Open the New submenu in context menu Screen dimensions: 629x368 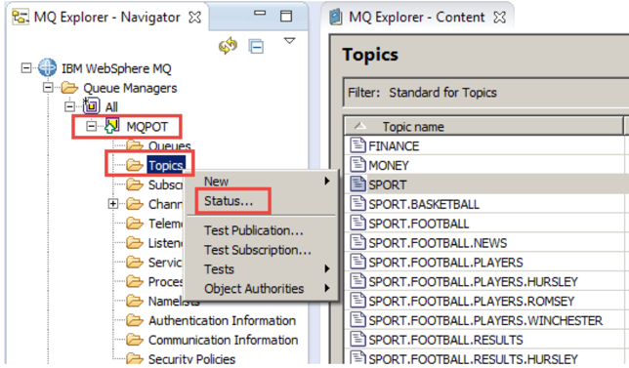pyautogui.click(x=262, y=182)
